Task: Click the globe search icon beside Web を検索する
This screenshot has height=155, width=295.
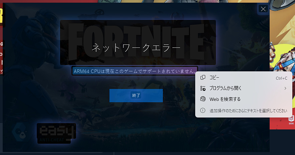Action: [203, 99]
